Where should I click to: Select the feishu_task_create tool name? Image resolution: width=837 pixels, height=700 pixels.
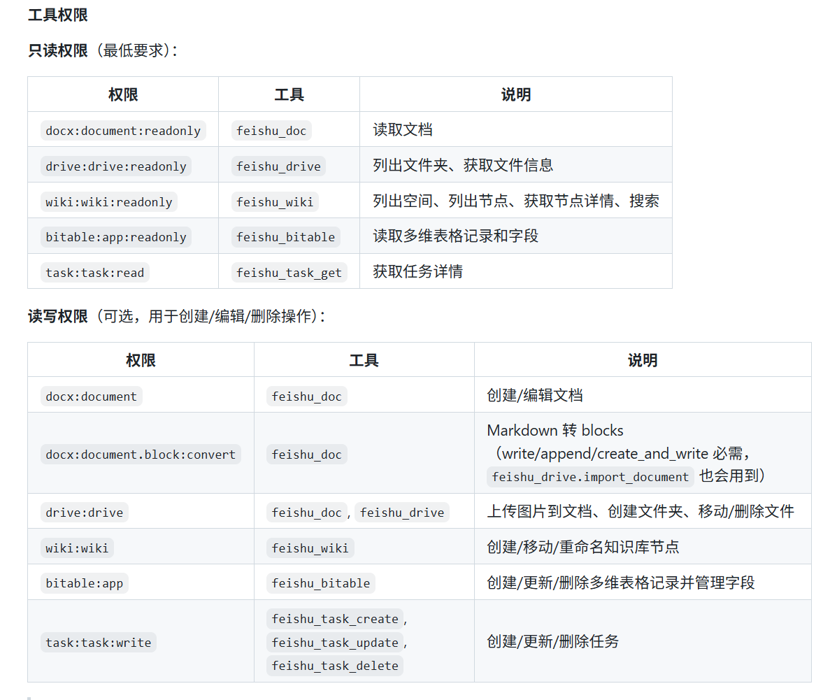coord(335,619)
